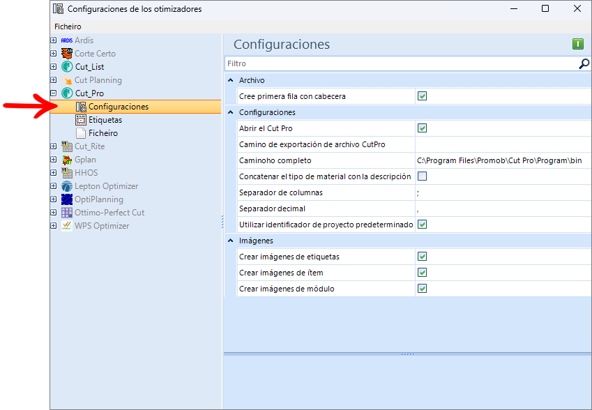
Task: Disable Crear imágenes de módulo checkbox
Action: (422, 289)
